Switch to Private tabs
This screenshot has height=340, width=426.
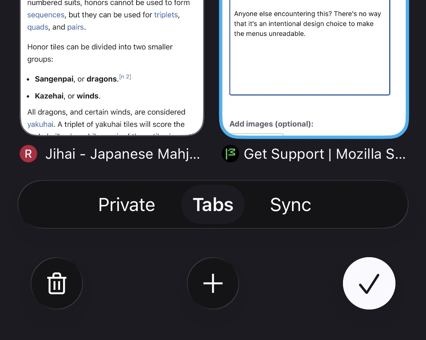tap(127, 205)
